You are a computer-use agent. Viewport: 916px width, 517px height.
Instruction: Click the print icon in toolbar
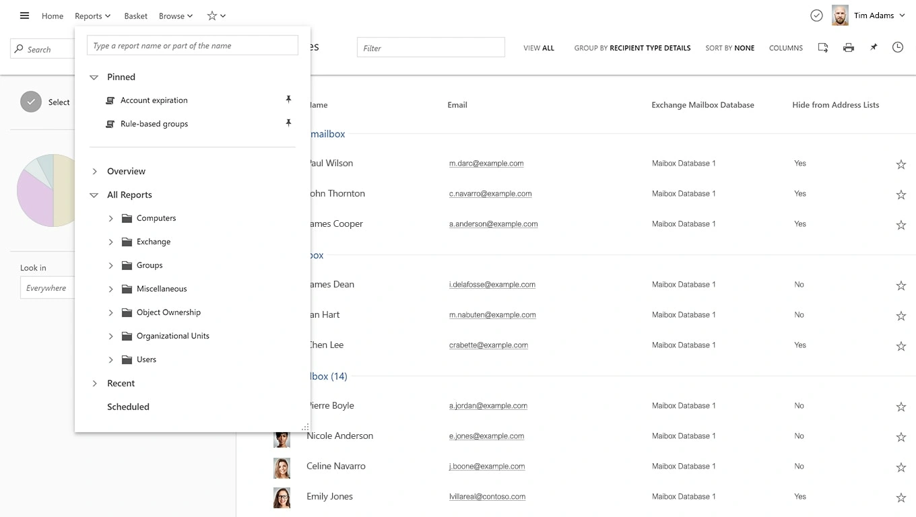pyautogui.click(x=848, y=48)
